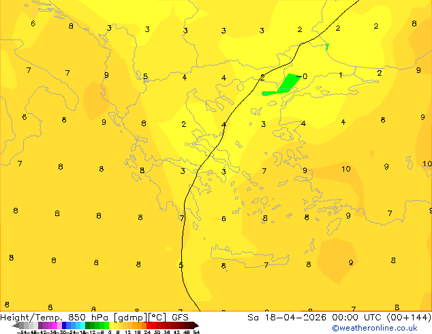This screenshot has width=432, height=334.
Task: Select the 1 degree temperature label
Action: pos(341,75)
